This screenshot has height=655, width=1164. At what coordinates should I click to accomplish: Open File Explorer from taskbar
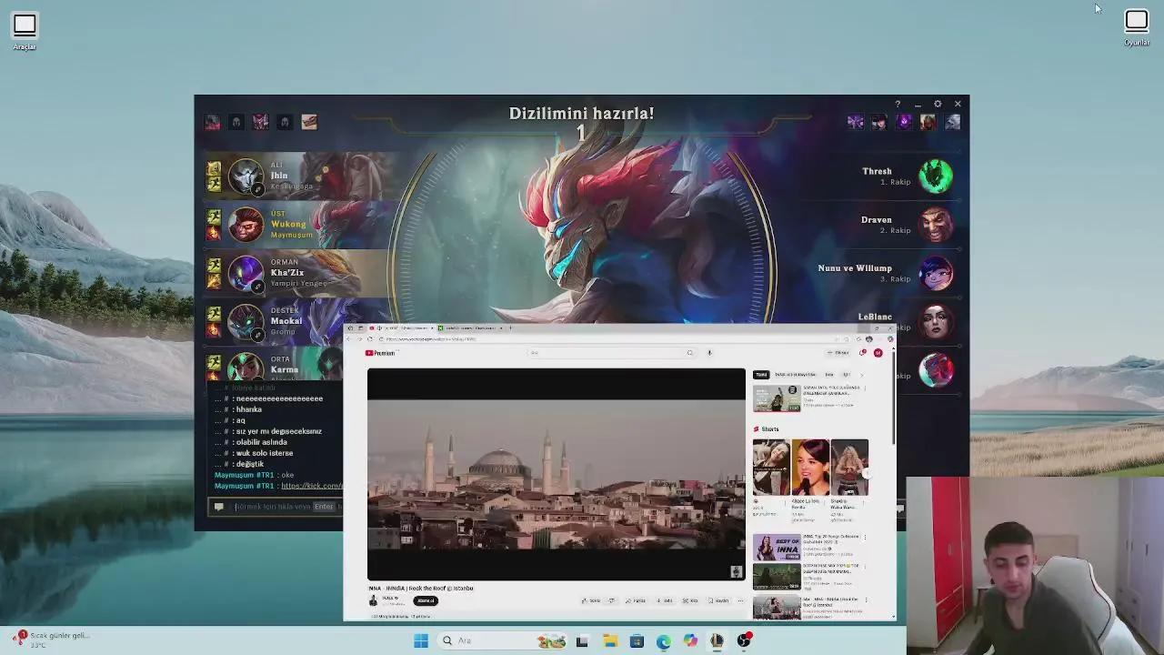610,640
